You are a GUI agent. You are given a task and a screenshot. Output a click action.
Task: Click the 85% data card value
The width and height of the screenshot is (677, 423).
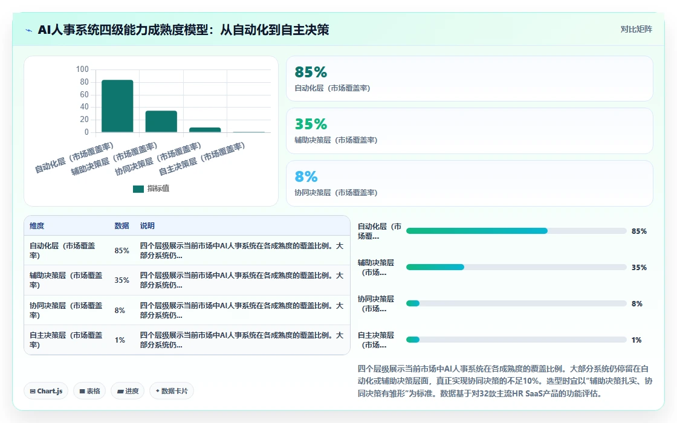pos(311,72)
